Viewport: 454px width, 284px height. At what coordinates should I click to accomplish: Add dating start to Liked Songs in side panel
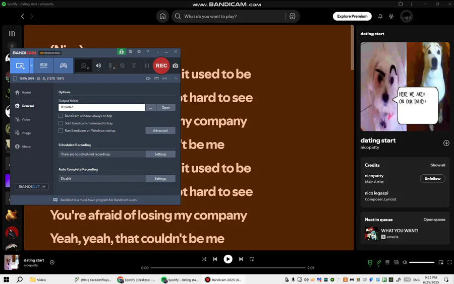point(446,143)
